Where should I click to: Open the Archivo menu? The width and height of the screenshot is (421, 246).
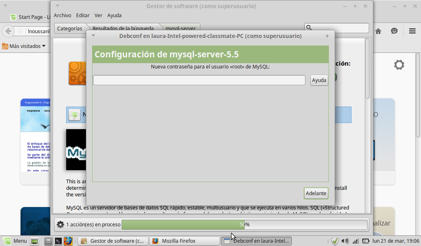click(62, 15)
